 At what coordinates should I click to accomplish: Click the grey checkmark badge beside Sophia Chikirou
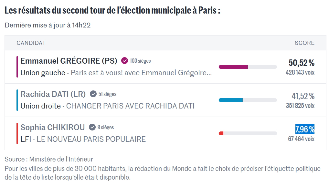(x=92, y=127)
